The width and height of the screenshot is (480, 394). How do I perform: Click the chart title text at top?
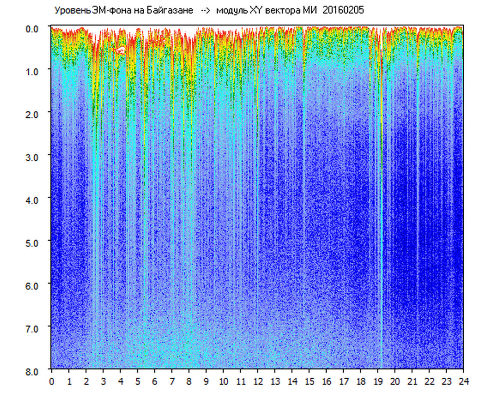pyautogui.click(x=208, y=11)
